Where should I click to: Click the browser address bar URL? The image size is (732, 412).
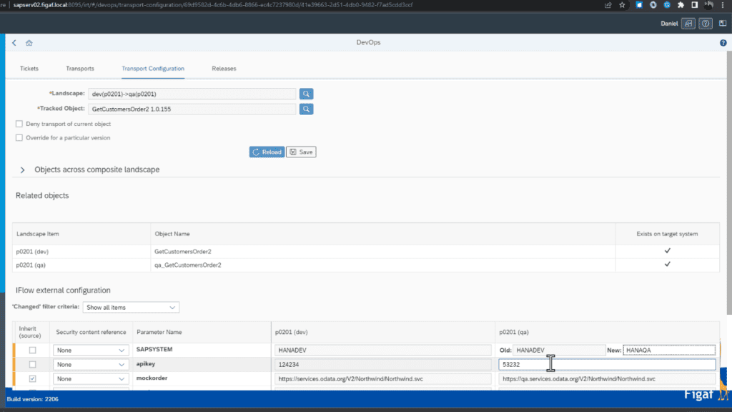click(213, 5)
